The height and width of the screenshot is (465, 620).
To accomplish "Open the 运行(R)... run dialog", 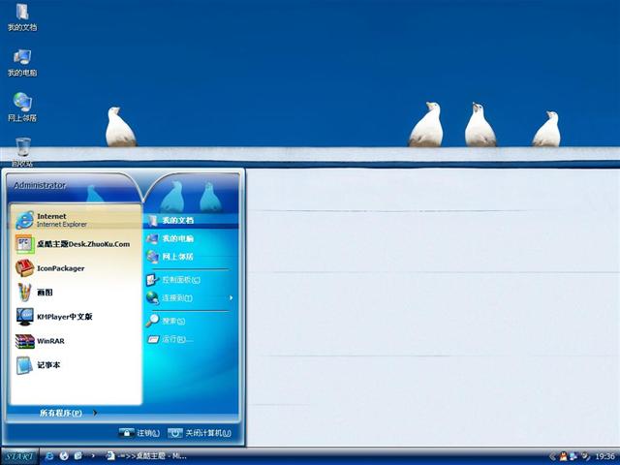I will pos(177,339).
